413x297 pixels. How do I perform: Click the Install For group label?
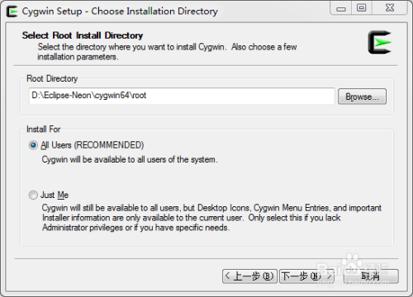click(44, 130)
